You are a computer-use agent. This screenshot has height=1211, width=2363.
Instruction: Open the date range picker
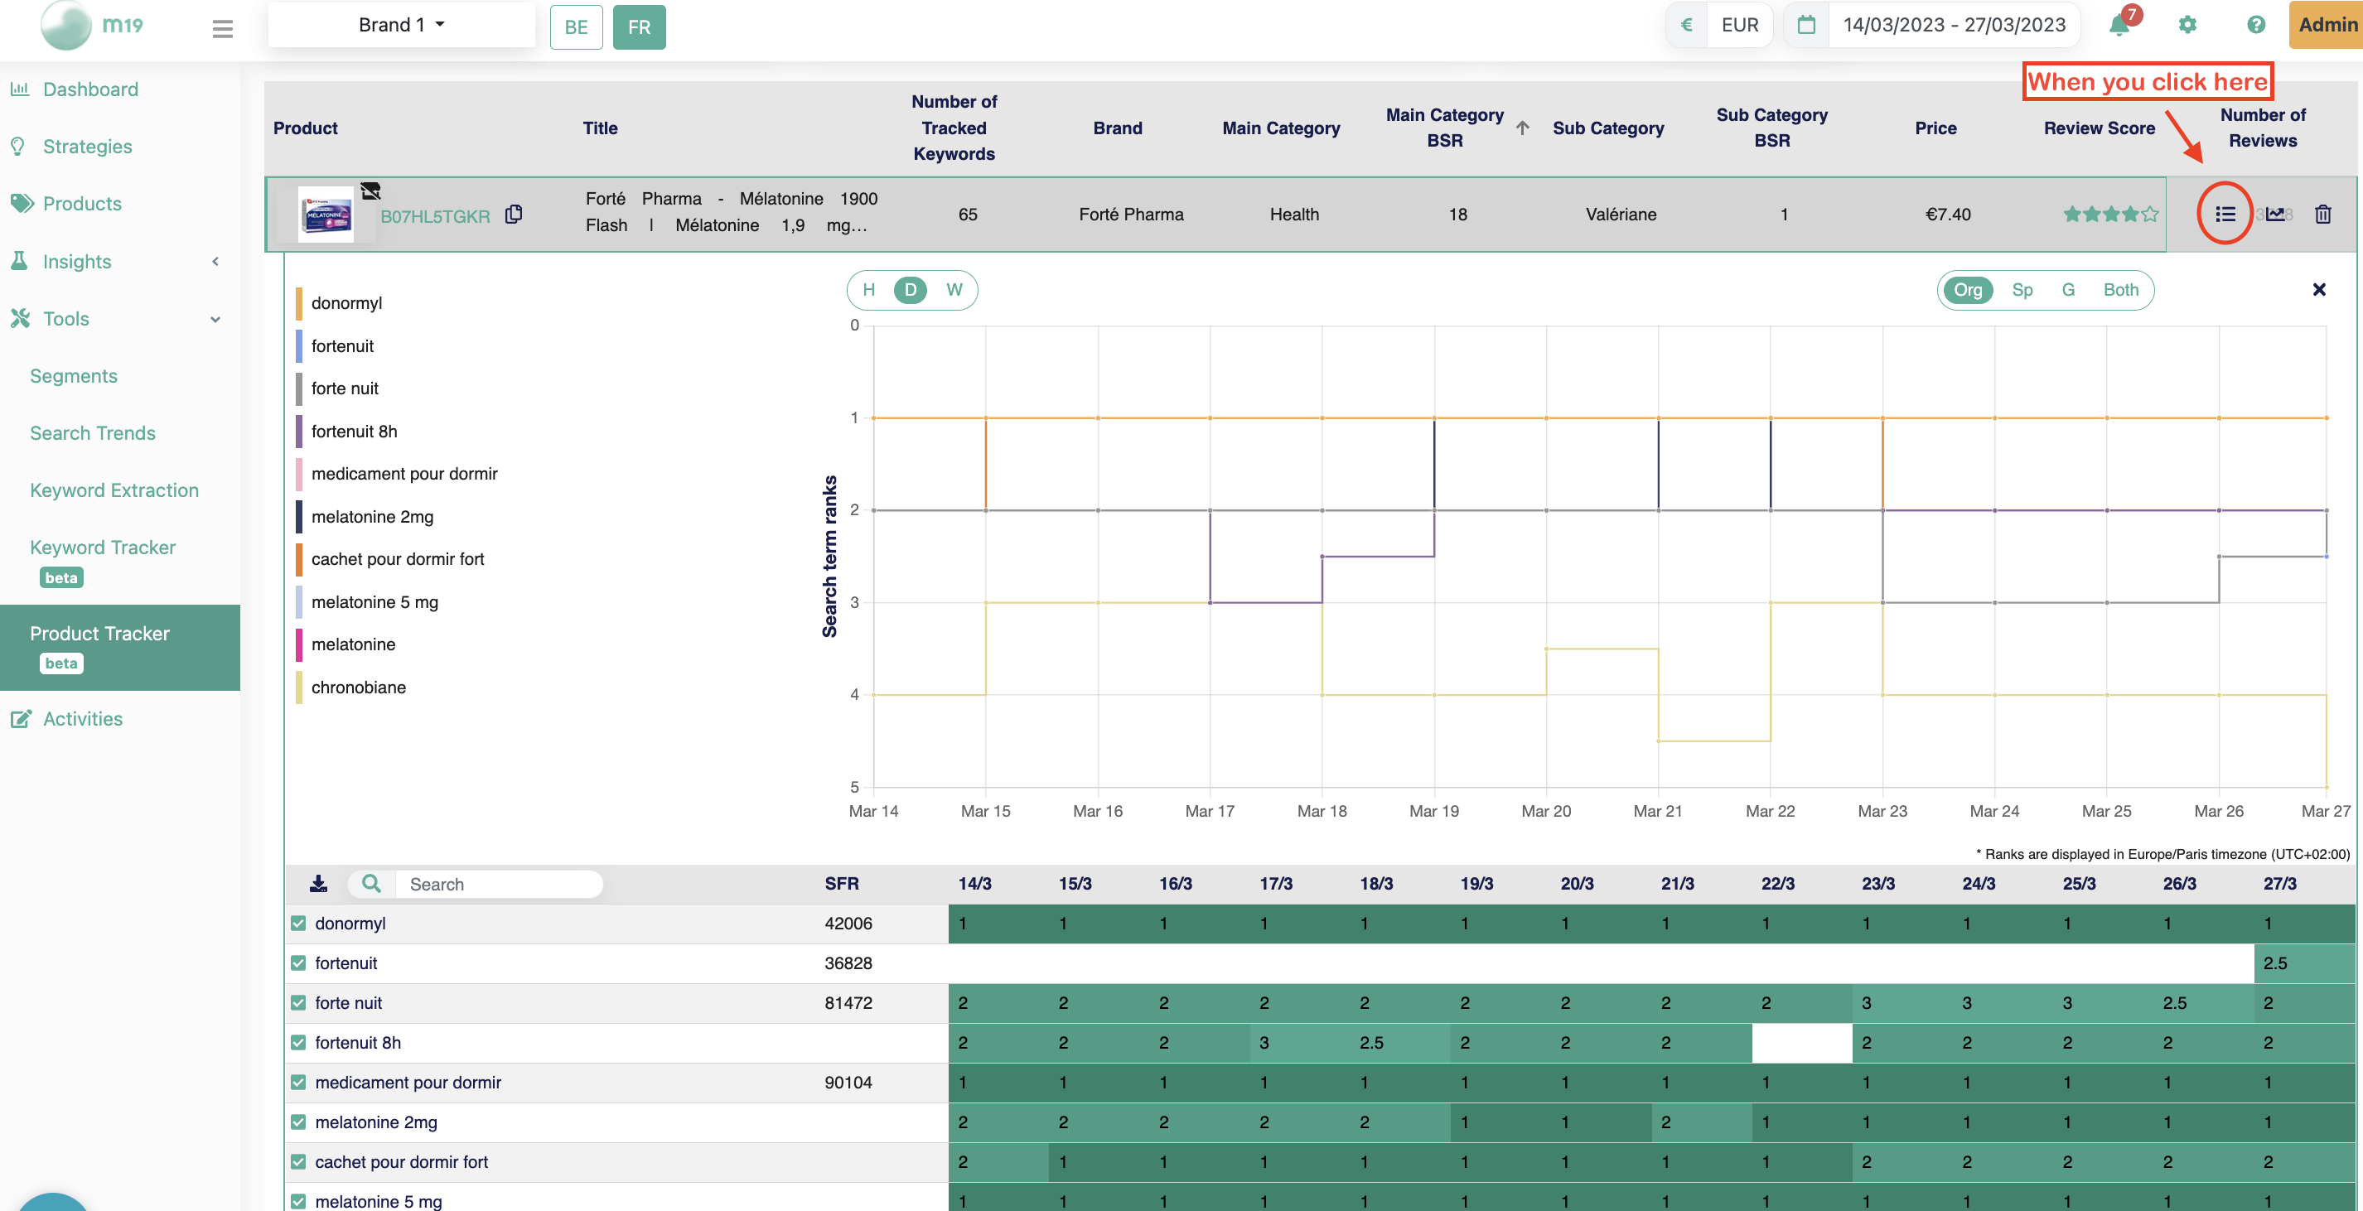click(1954, 25)
